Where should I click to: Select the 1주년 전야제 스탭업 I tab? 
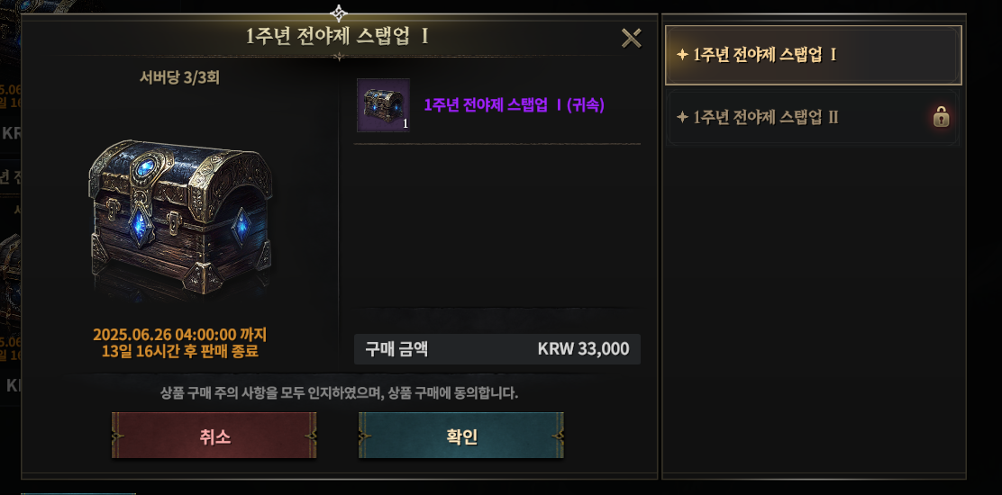tap(813, 56)
